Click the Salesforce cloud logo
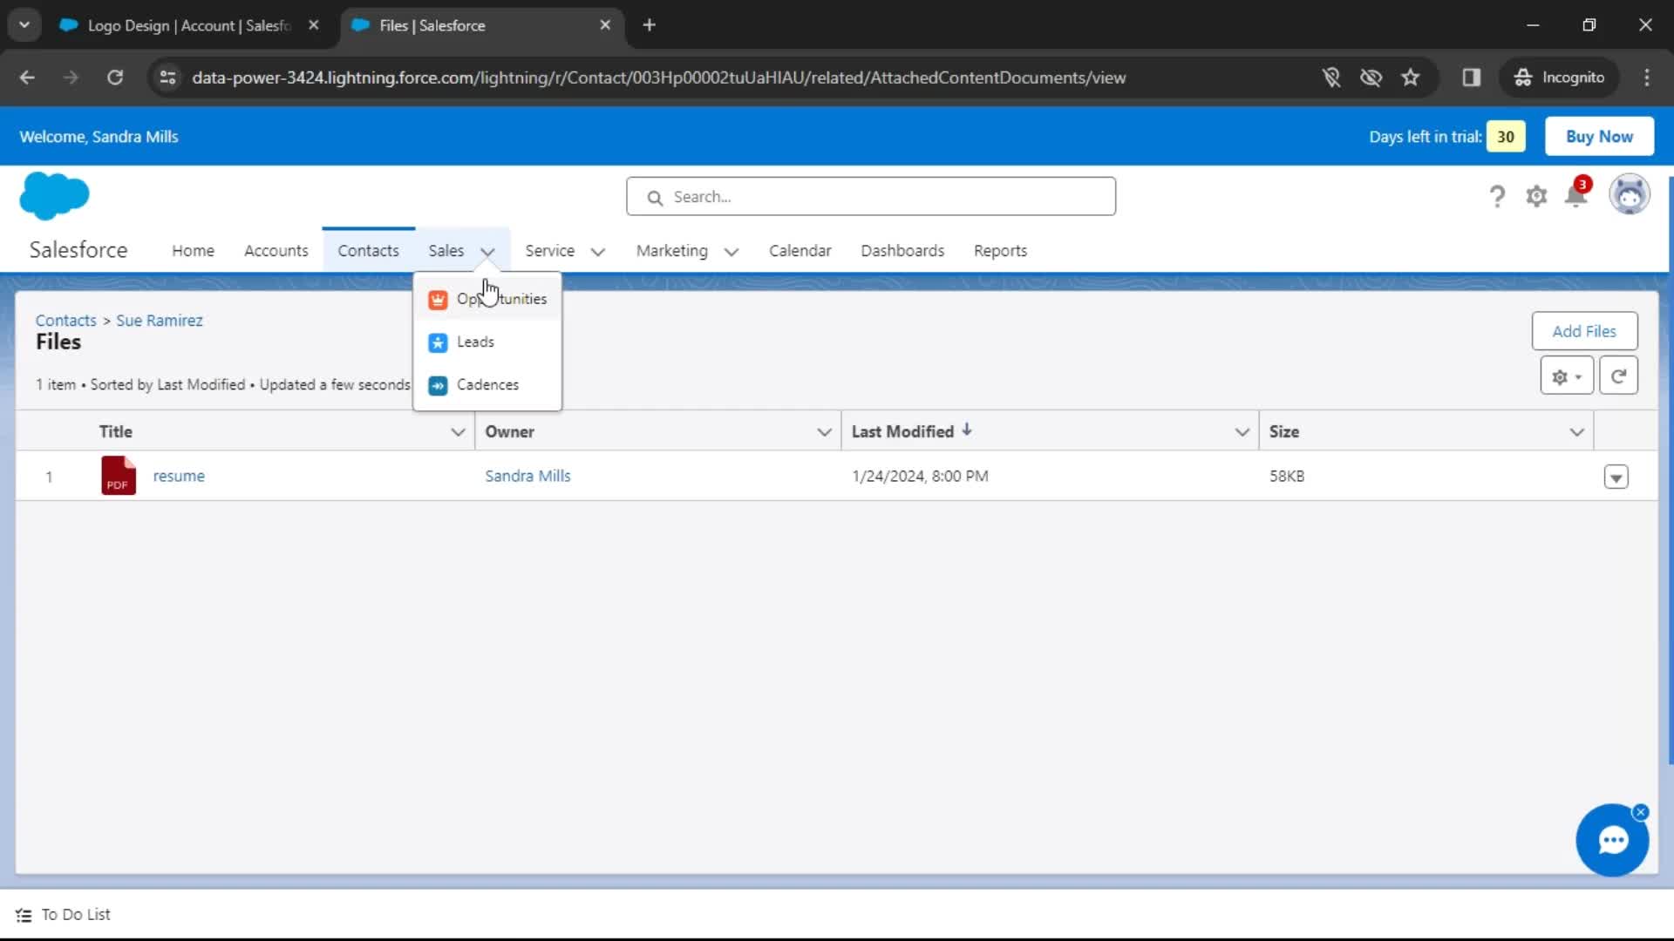The height and width of the screenshot is (941, 1674). point(54,196)
